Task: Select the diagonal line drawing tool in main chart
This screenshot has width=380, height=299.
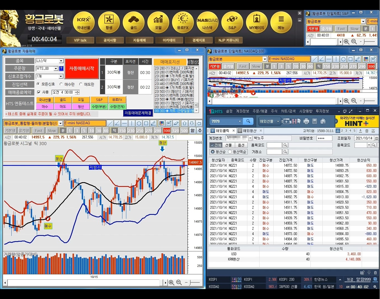Action: [110, 123]
